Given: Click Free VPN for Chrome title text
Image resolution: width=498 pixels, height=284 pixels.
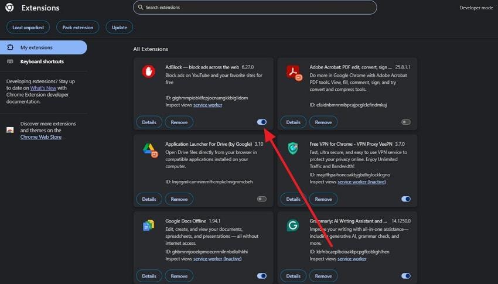Looking at the screenshot, I should click(x=350, y=144).
